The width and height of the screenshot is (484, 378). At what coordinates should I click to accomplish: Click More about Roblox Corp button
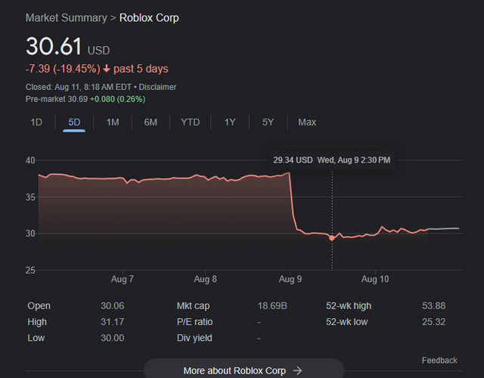(244, 370)
